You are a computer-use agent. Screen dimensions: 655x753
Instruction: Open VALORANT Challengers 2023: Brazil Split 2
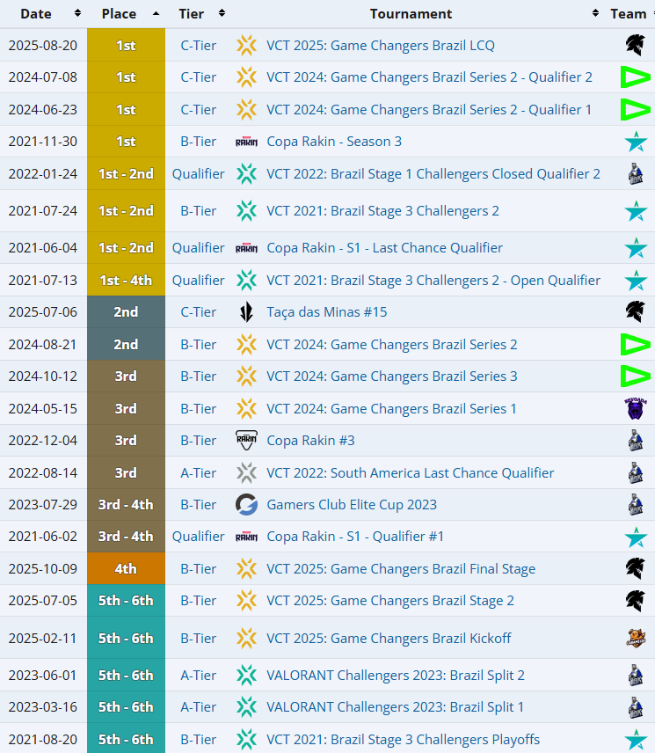coord(396,676)
